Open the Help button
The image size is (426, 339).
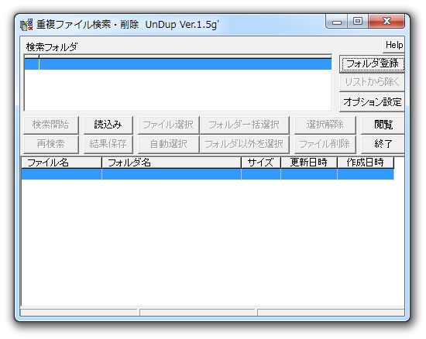pos(394,45)
